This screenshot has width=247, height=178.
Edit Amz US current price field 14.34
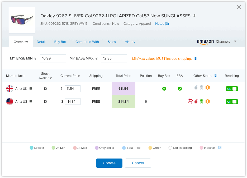click(x=73, y=101)
